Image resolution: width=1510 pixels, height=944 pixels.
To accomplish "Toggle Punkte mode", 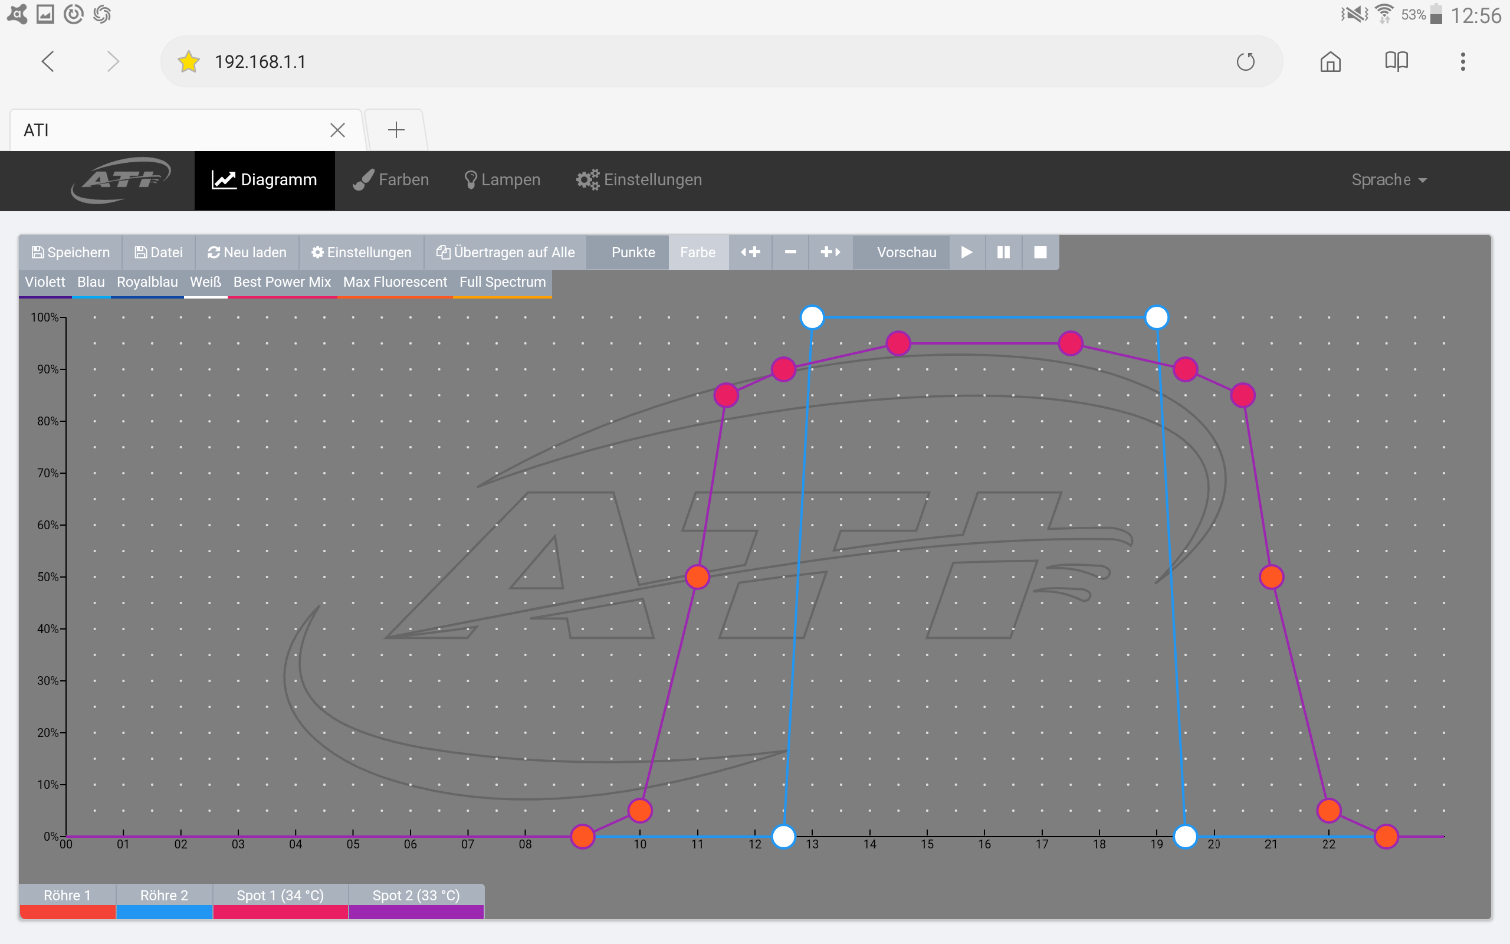I will coord(633,253).
